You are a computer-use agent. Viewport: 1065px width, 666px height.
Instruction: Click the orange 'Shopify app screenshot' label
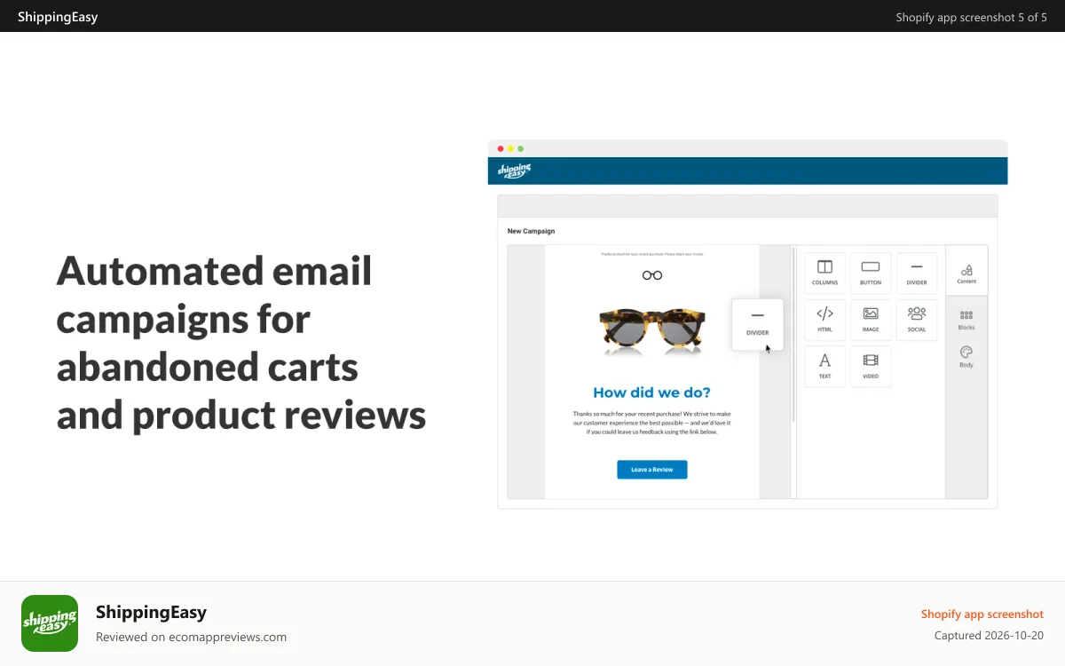(x=982, y=614)
